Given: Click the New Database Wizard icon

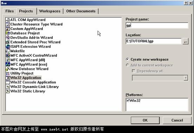Looking at the screenshot, I should (8, 69).
